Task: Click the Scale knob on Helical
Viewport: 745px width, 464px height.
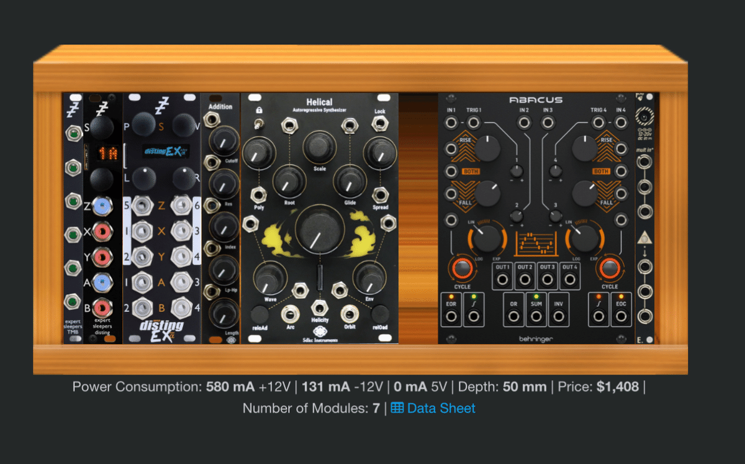Action: pos(319,148)
